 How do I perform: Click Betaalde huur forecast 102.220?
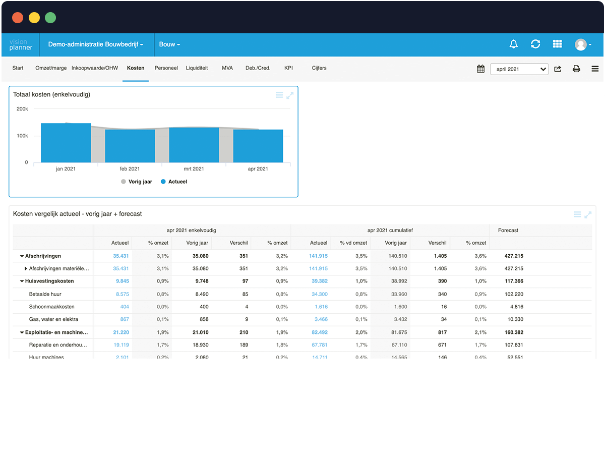(514, 294)
